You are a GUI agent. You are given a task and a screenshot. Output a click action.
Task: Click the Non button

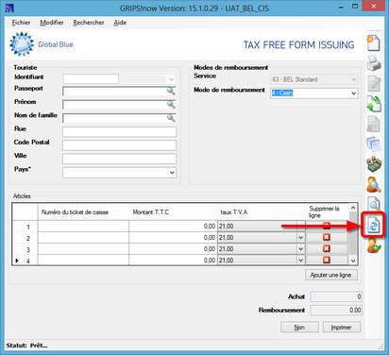click(x=299, y=328)
